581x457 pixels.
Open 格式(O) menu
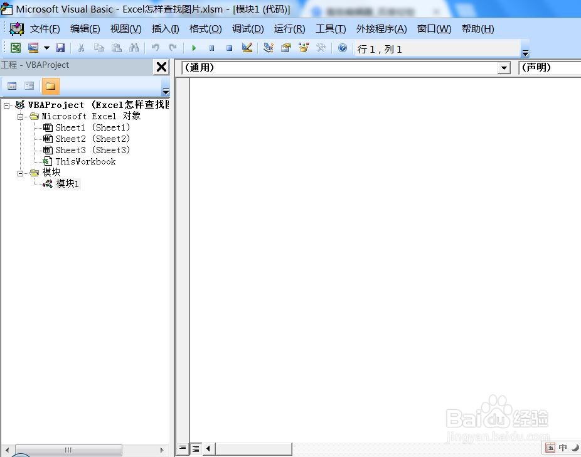click(205, 29)
